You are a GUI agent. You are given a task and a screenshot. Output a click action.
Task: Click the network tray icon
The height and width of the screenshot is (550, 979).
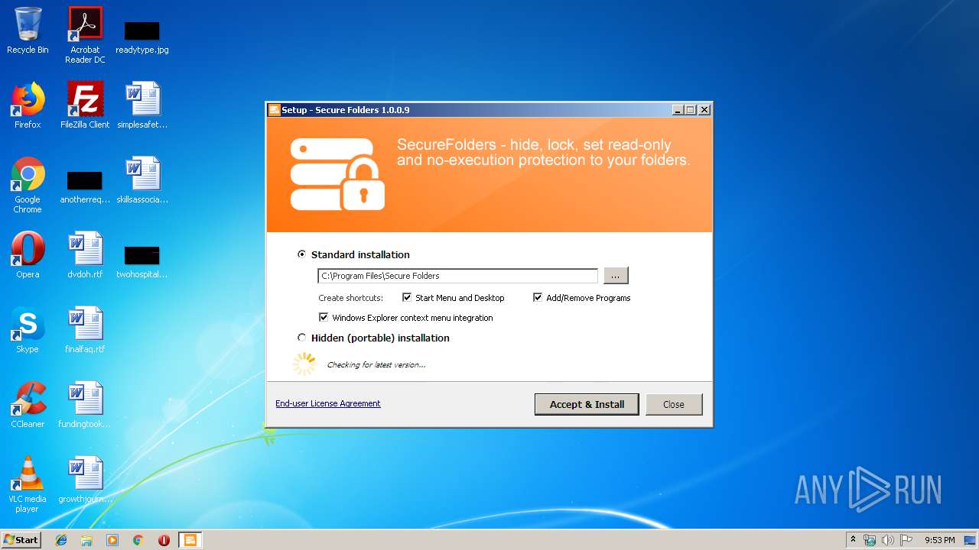[870, 540]
